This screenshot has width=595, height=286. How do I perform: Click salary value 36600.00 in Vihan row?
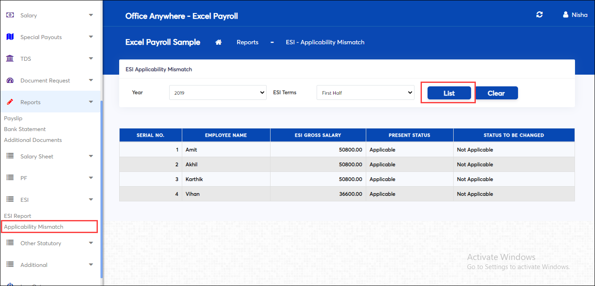(x=351, y=194)
